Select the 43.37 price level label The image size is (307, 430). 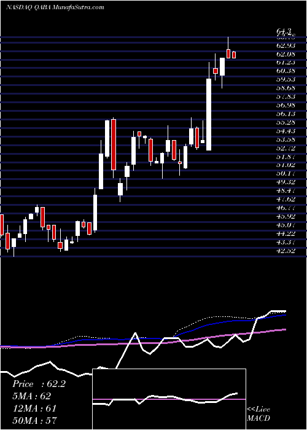pos(286,242)
